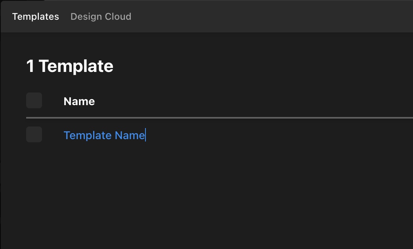Toggle the select-all checkbox beside Name header
Viewport: 413px width, 249px height.
(34, 100)
